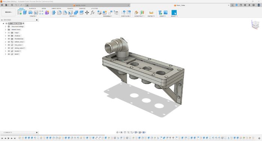Add a new design tab

(232, 5)
